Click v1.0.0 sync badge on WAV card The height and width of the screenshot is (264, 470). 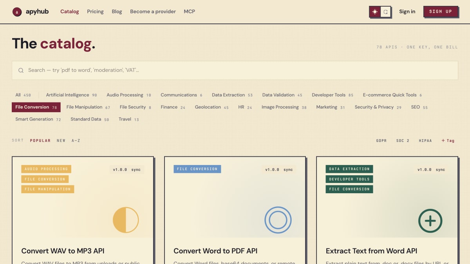click(x=127, y=170)
